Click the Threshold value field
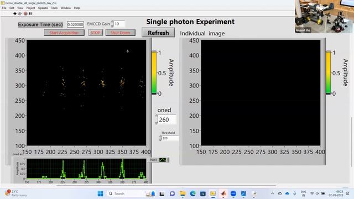 coord(170,138)
